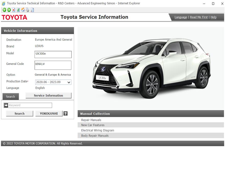Click the Language value English
The height and width of the screenshot is (172, 225).
[40, 88]
